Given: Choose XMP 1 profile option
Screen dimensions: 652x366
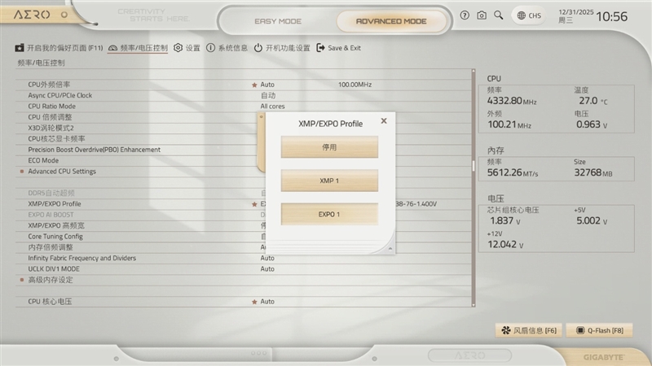Looking at the screenshot, I should tap(329, 181).
